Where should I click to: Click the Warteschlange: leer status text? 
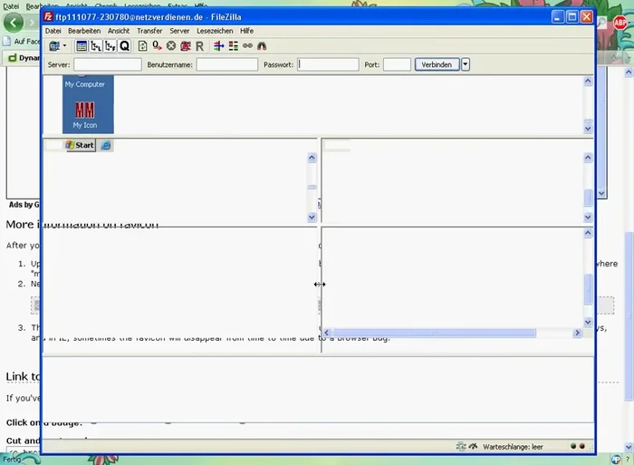(513, 447)
